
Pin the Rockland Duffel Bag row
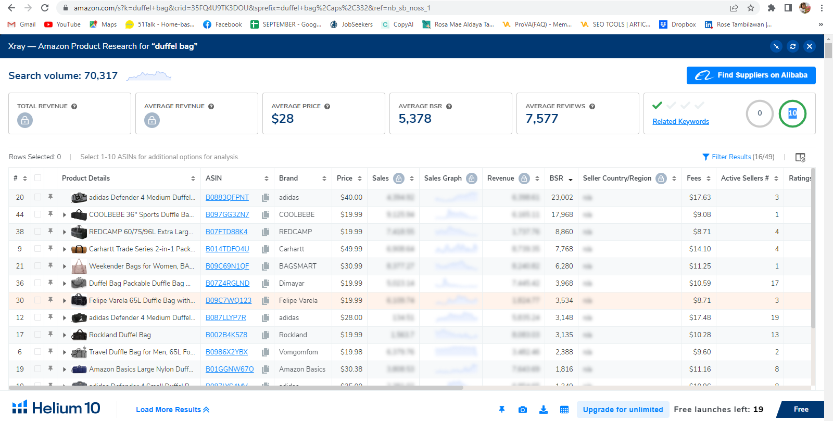51,335
